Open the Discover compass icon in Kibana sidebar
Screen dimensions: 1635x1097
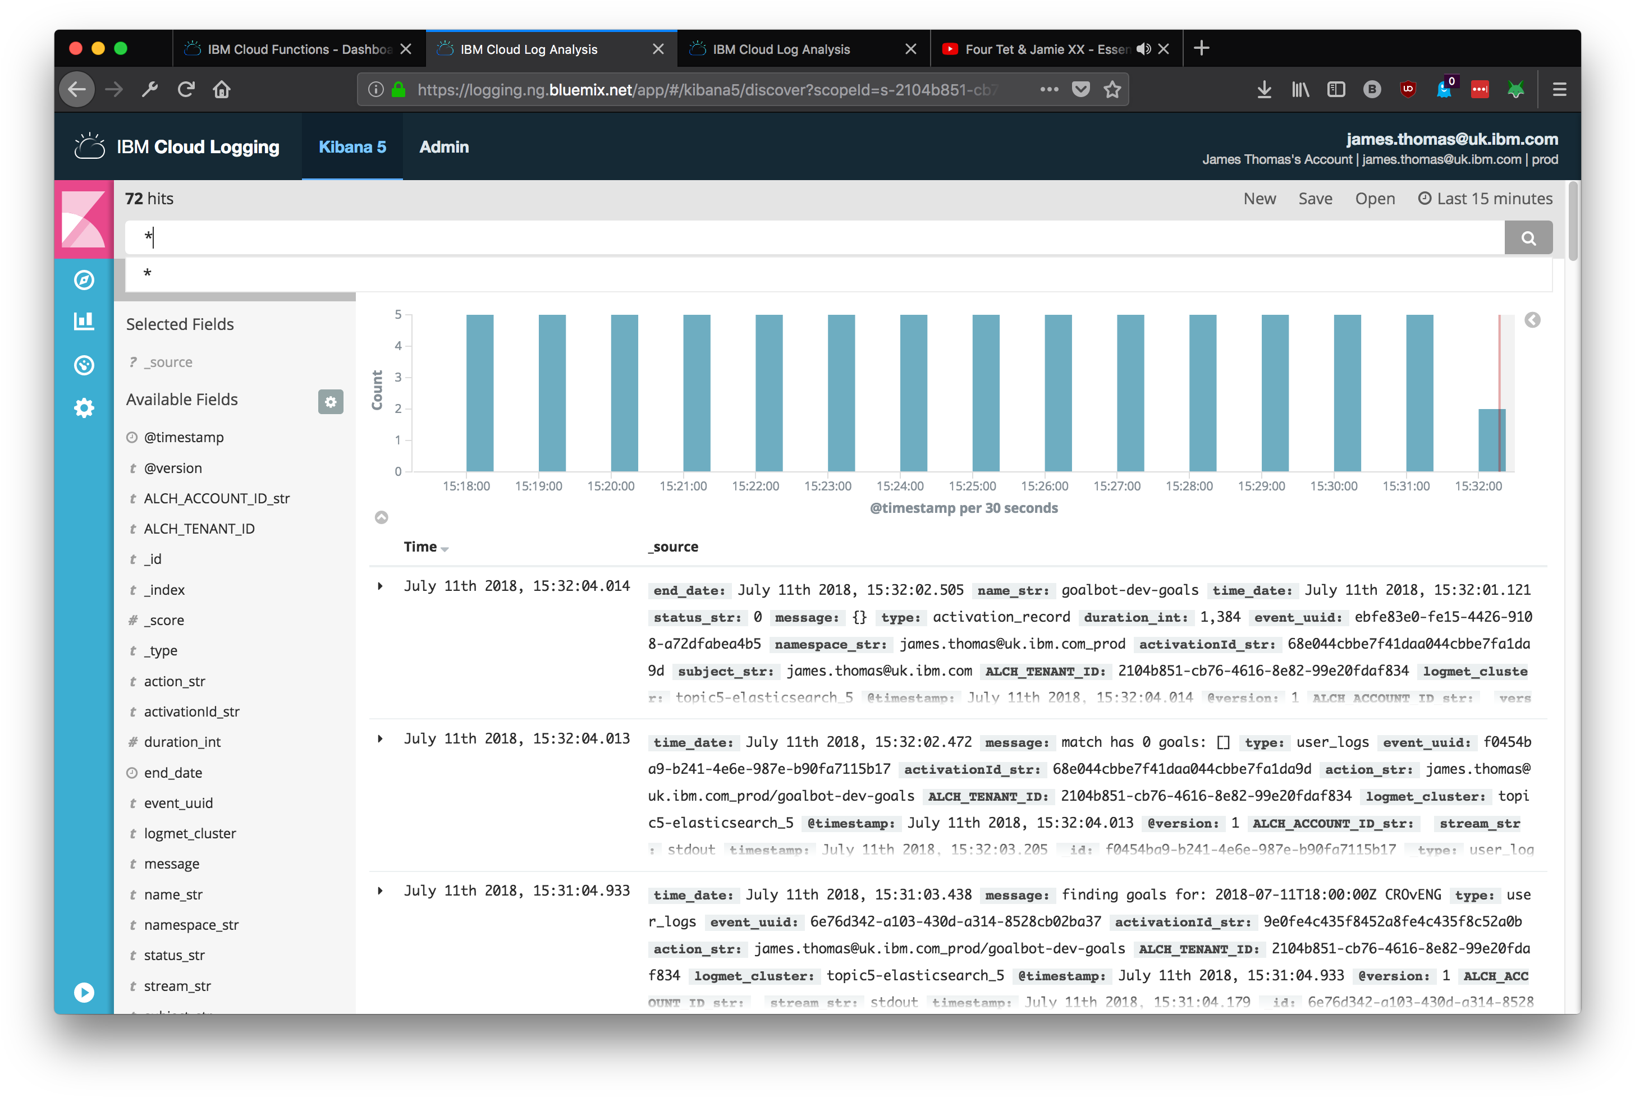pyautogui.click(x=84, y=279)
